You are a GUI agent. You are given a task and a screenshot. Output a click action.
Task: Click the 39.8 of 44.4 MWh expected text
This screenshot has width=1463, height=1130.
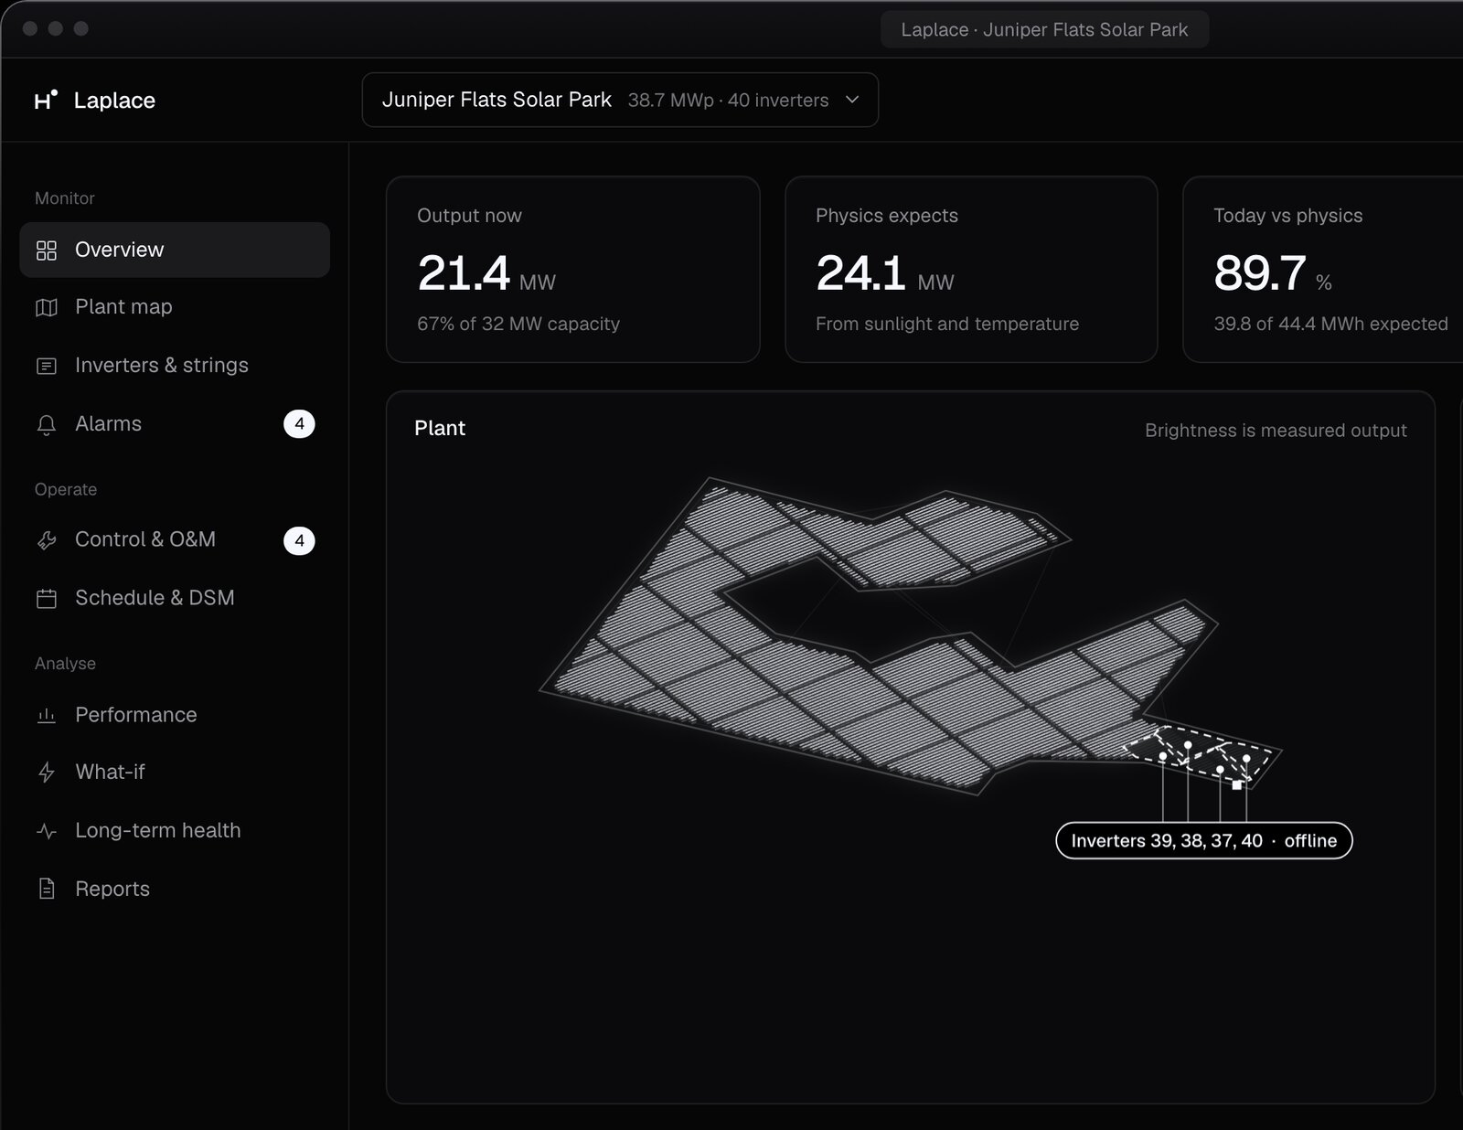coord(1330,324)
